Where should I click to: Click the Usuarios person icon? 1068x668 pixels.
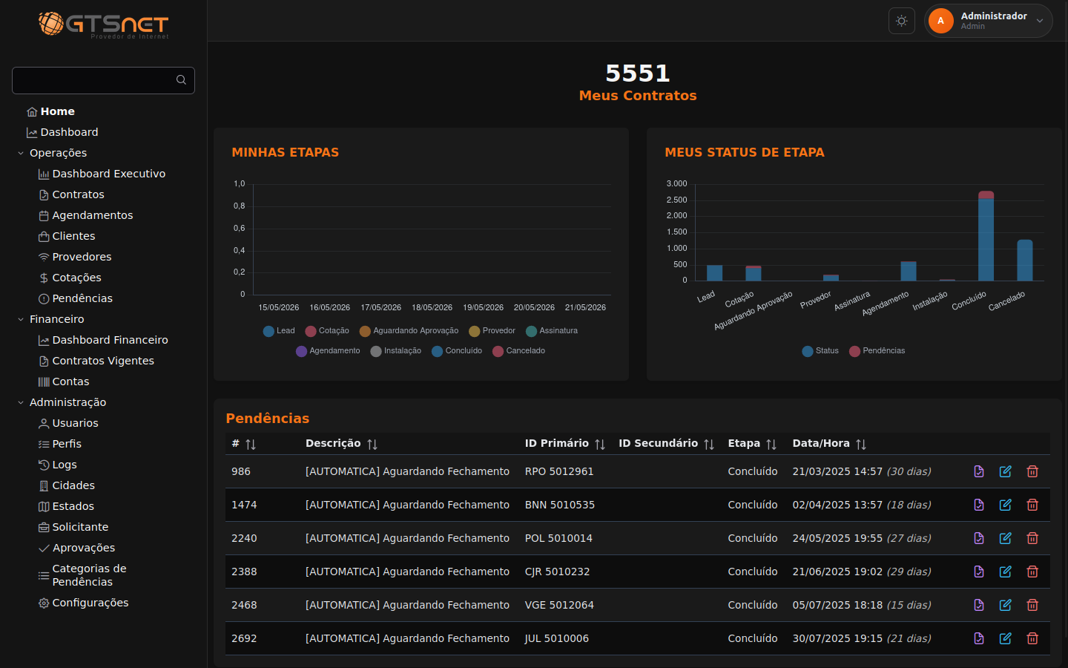[x=44, y=423]
